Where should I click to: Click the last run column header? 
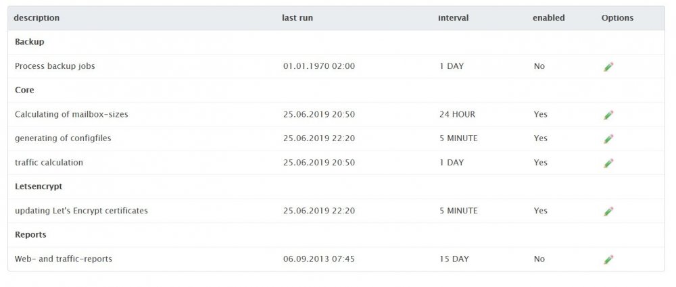pos(297,18)
